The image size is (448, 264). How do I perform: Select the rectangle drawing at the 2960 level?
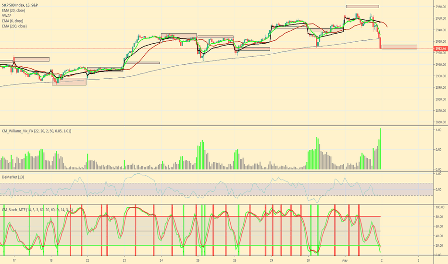click(x=362, y=6)
